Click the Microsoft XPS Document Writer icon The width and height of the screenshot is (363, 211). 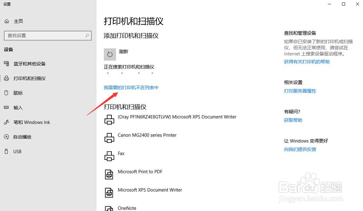[109, 193]
